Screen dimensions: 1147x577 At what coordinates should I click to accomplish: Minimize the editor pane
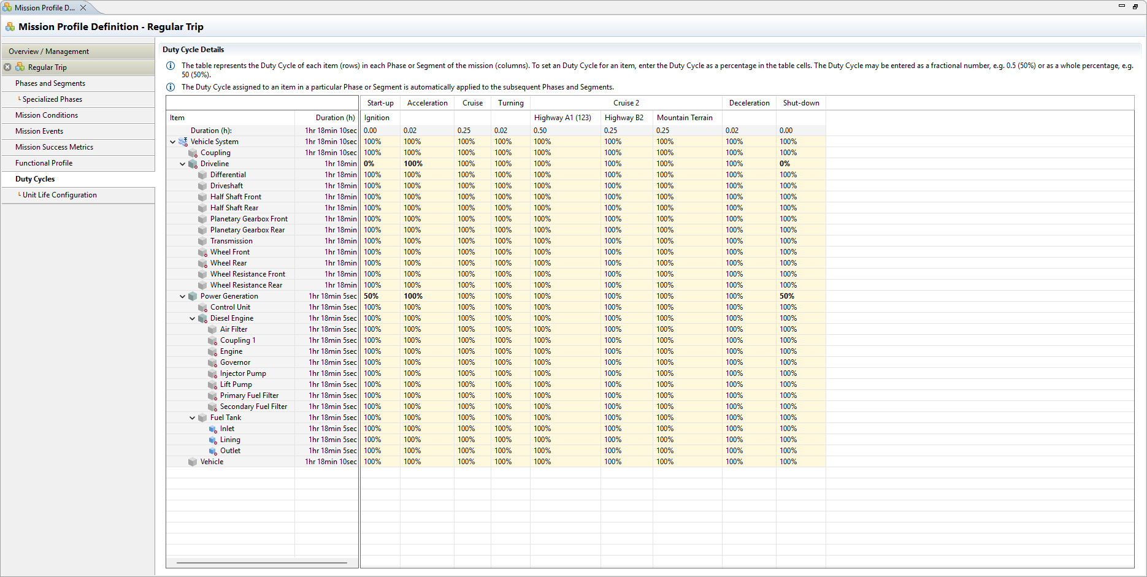tap(1122, 6)
